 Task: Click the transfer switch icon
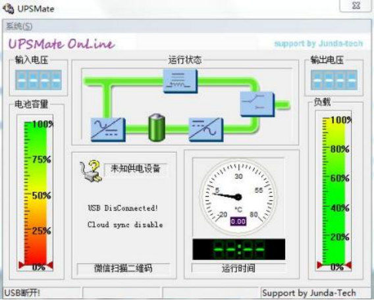257,105
